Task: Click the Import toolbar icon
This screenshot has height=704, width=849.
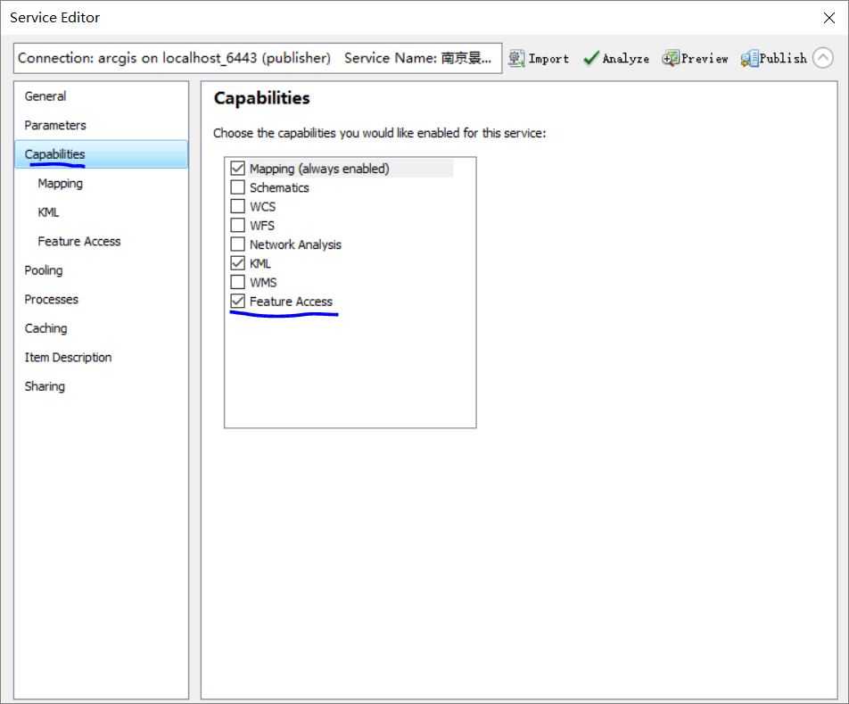Action: pos(516,58)
